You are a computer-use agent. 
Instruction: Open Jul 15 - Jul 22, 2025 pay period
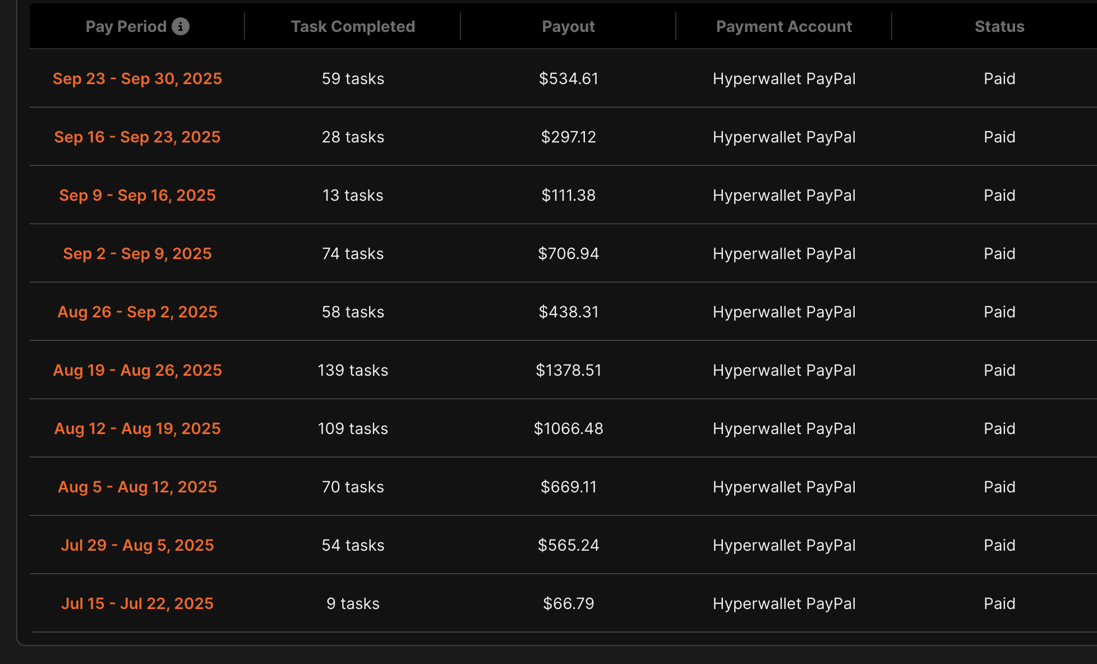[137, 603]
